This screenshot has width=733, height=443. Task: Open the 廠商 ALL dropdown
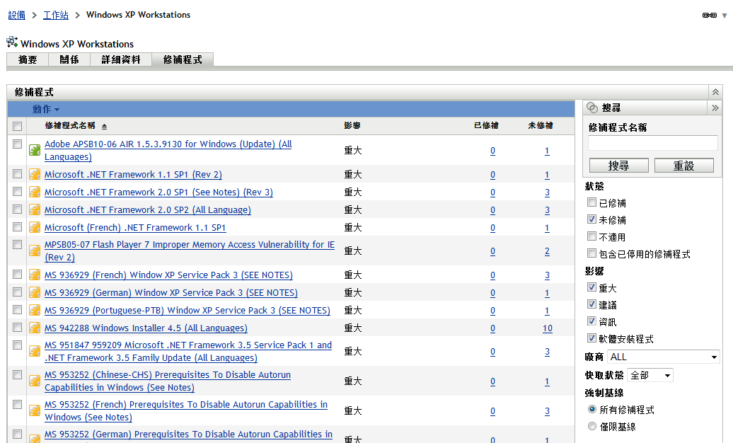click(664, 357)
